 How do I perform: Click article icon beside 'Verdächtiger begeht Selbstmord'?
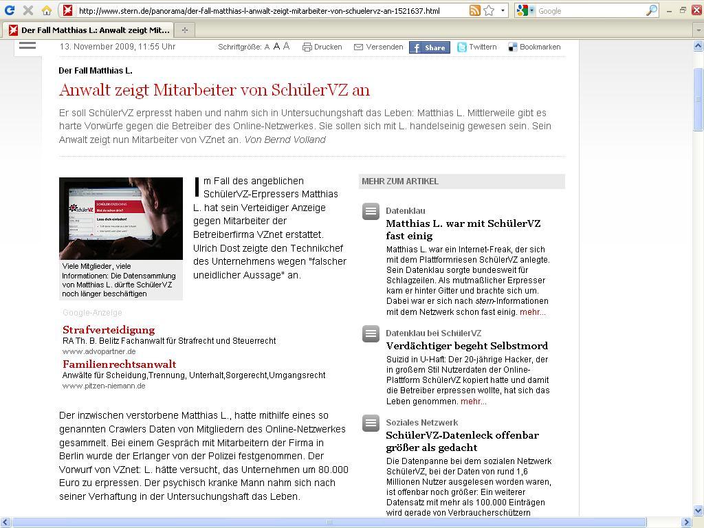(371, 333)
